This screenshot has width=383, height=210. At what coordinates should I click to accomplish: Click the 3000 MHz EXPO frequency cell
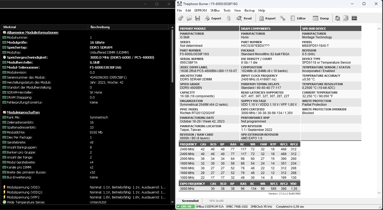187,189
